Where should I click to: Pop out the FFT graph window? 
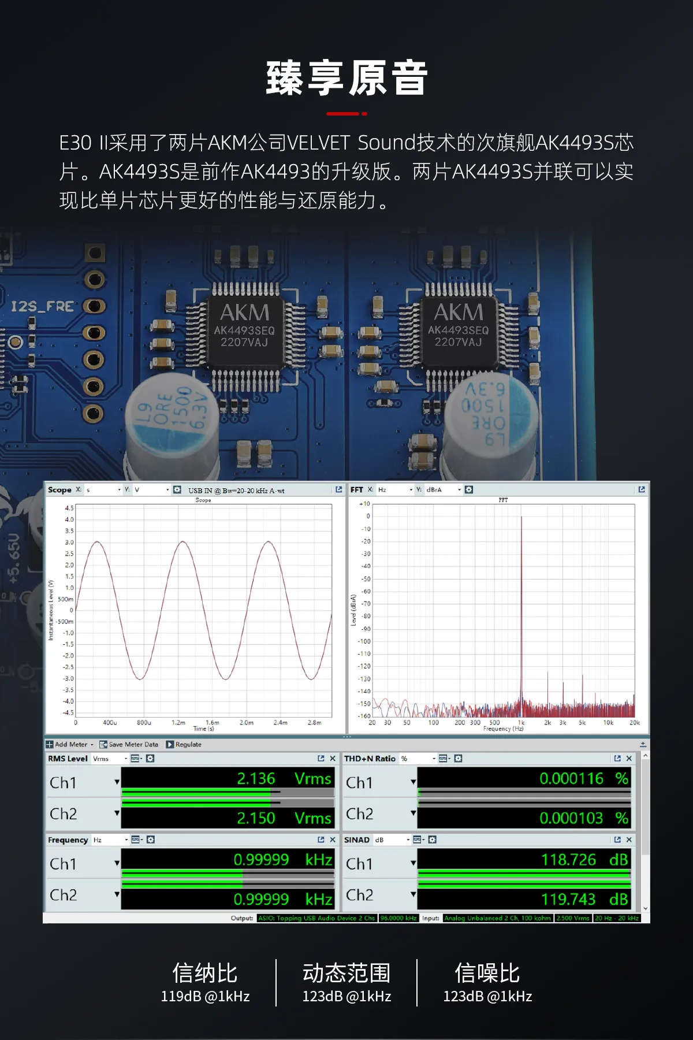tap(642, 489)
